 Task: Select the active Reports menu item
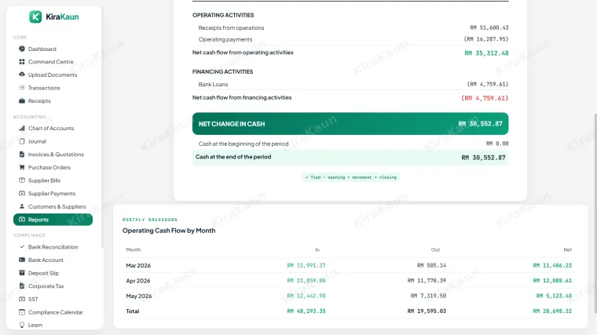(x=53, y=220)
